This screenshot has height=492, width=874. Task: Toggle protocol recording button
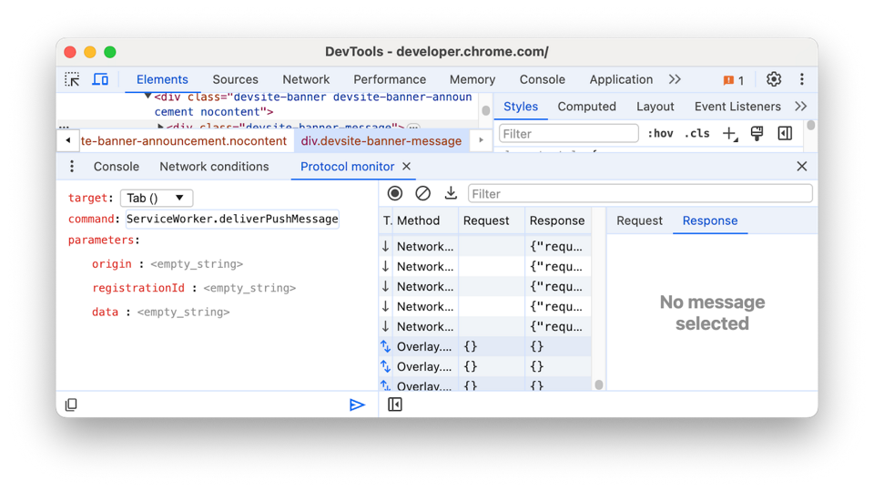click(x=395, y=193)
